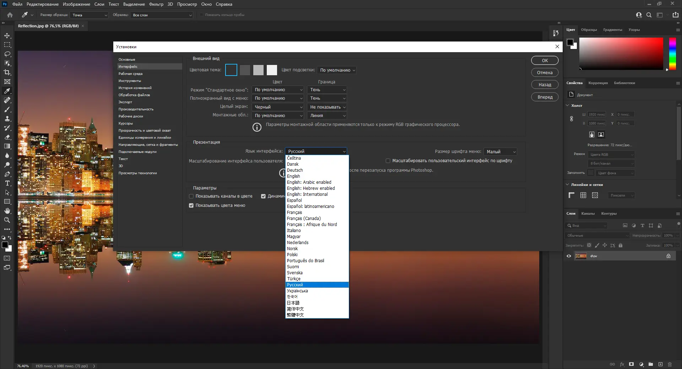682x369 pixels.
Task: Open search with the magnifier icon
Action: pyautogui.click(x=649, y=15)
